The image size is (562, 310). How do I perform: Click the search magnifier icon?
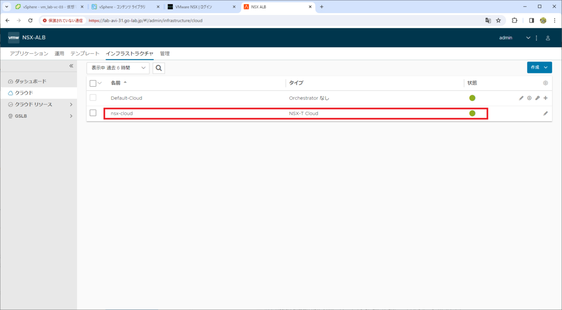click(x=159, y=68)
